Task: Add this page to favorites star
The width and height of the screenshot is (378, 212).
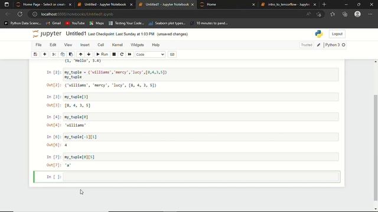Action: point(319,14)
